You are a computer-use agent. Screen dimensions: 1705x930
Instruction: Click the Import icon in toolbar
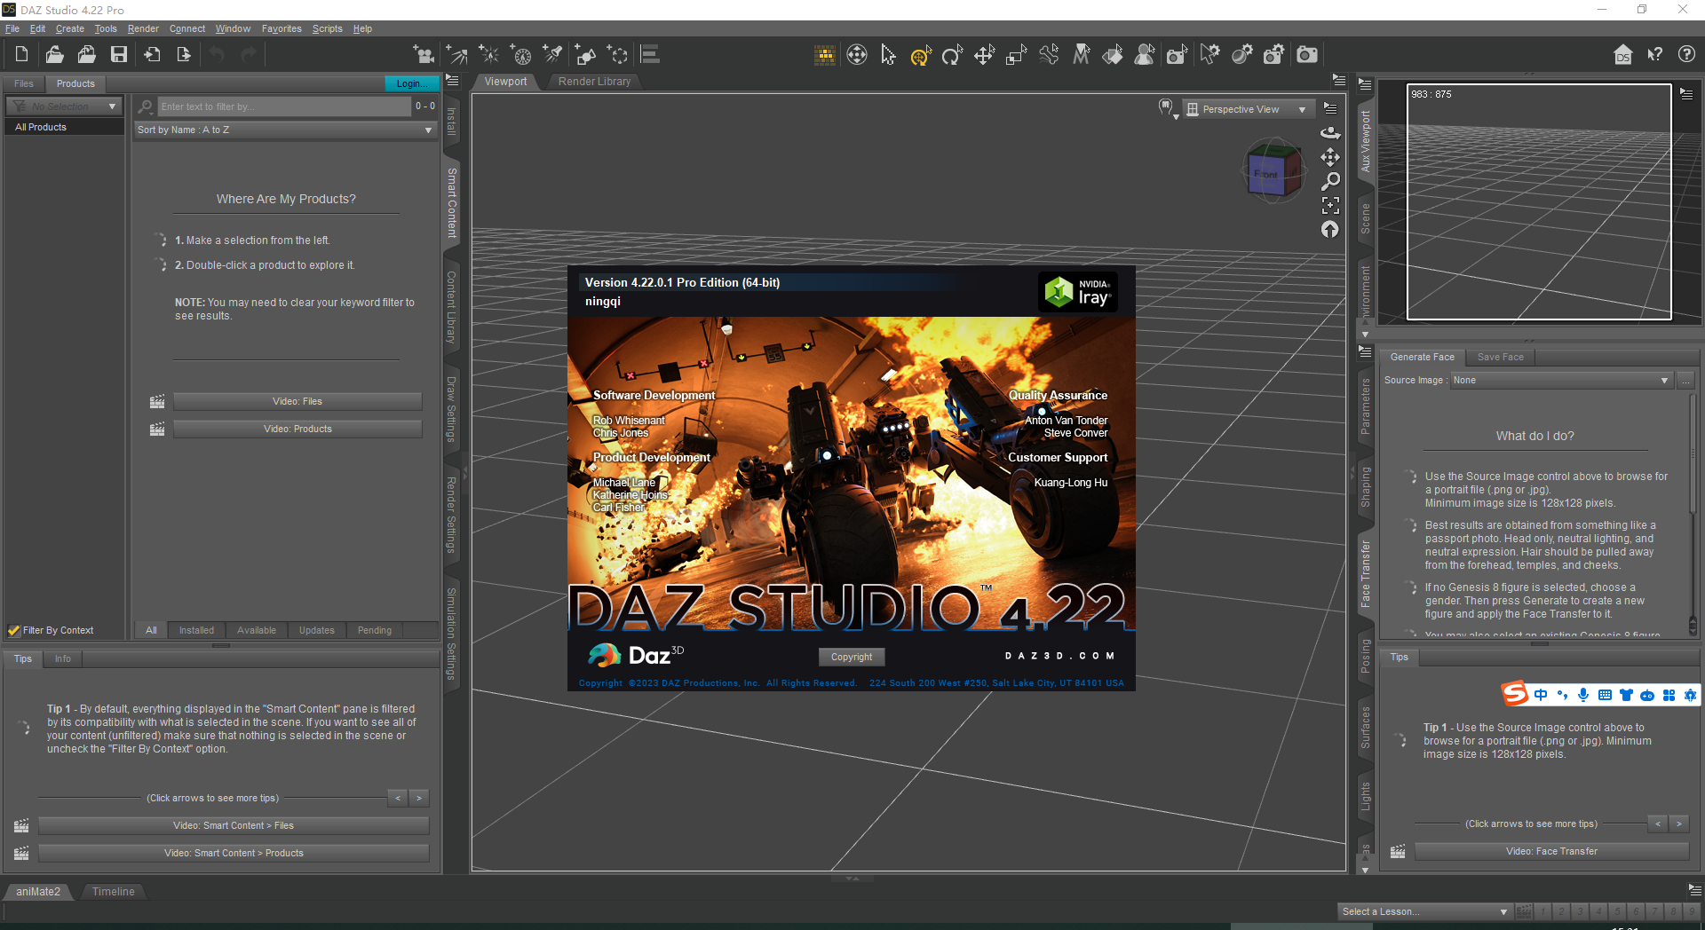tap(152, 54)
